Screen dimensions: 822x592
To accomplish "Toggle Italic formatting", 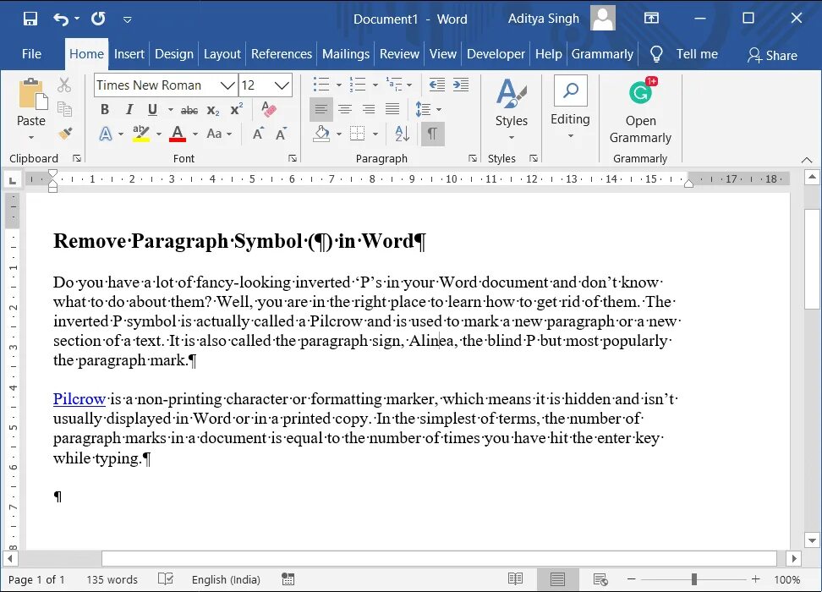I will [x=129, y=110].
